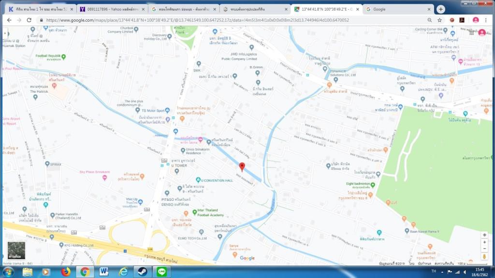Reload the current page

pos(29,20)
